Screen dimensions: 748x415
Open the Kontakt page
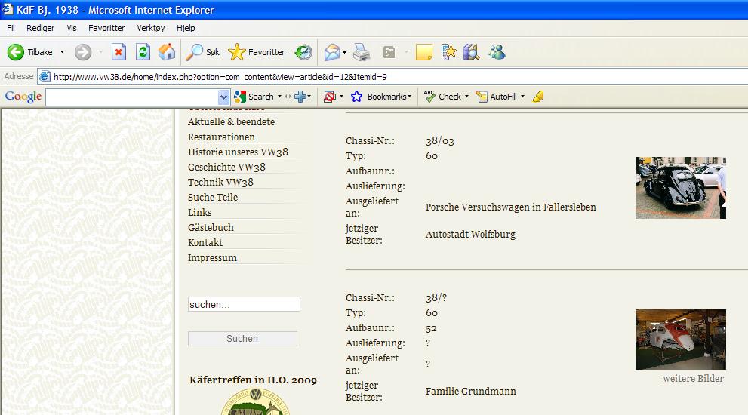(205, 243)
